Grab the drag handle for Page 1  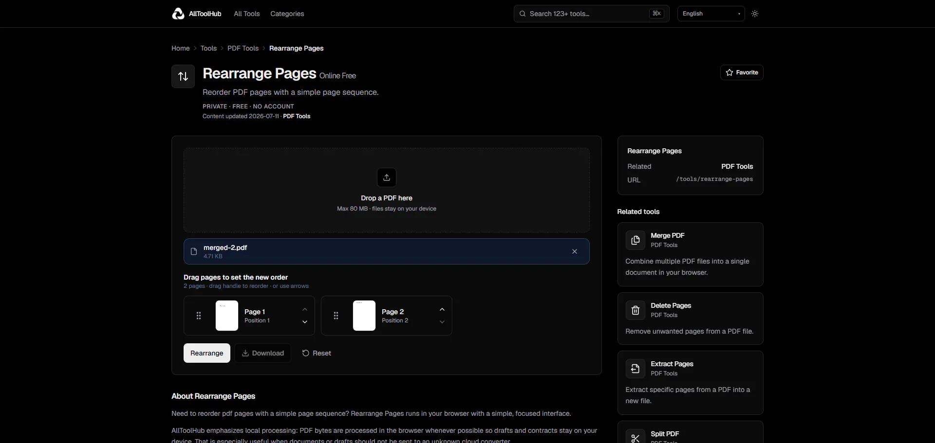pyautogui.click(x=199, y=316)
